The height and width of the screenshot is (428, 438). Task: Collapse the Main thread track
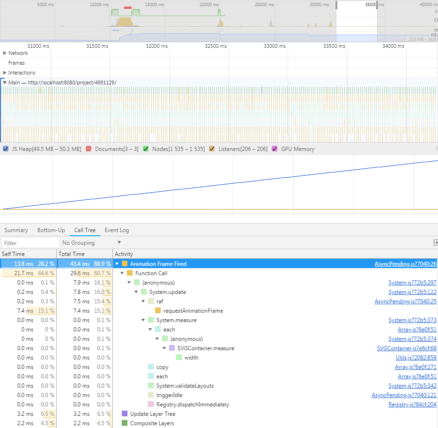(5, 82)
